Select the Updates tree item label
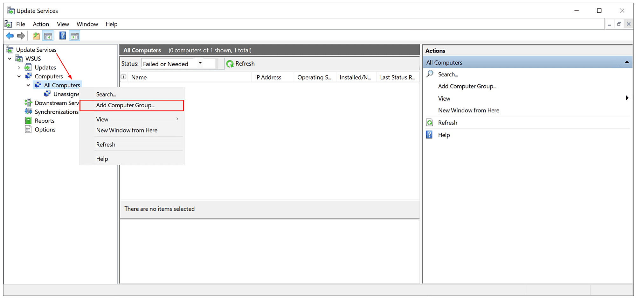The height and width of the screenshot is (299, 636). point(45,68)
